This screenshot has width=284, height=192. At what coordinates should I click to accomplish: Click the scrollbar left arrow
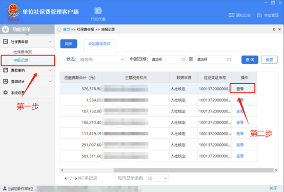tap(63, 170)
